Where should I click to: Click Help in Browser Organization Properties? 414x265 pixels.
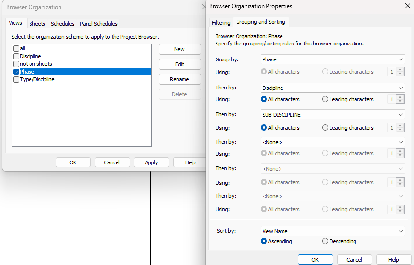pyautogui.click(x=393, y=260)
